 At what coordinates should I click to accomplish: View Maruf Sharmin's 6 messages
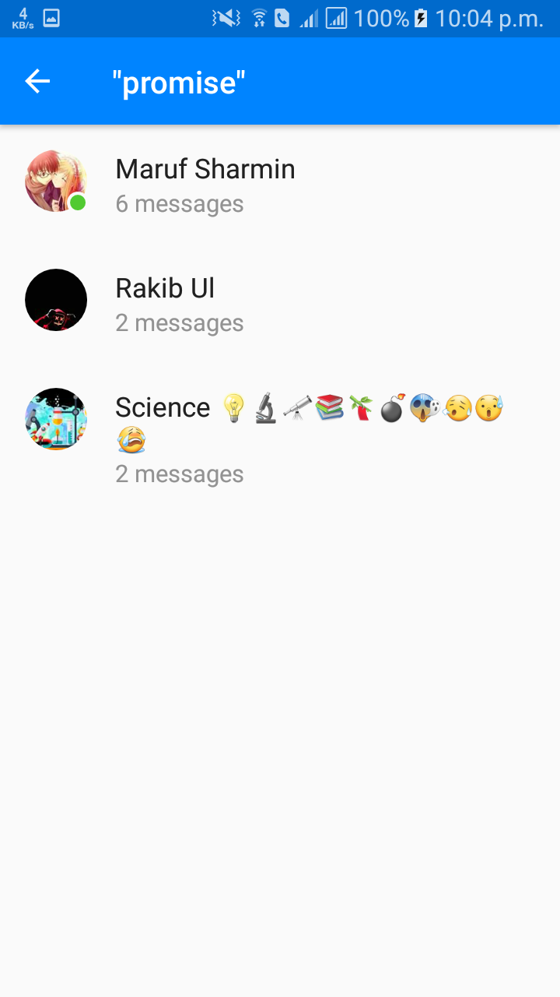coord(180,204)
